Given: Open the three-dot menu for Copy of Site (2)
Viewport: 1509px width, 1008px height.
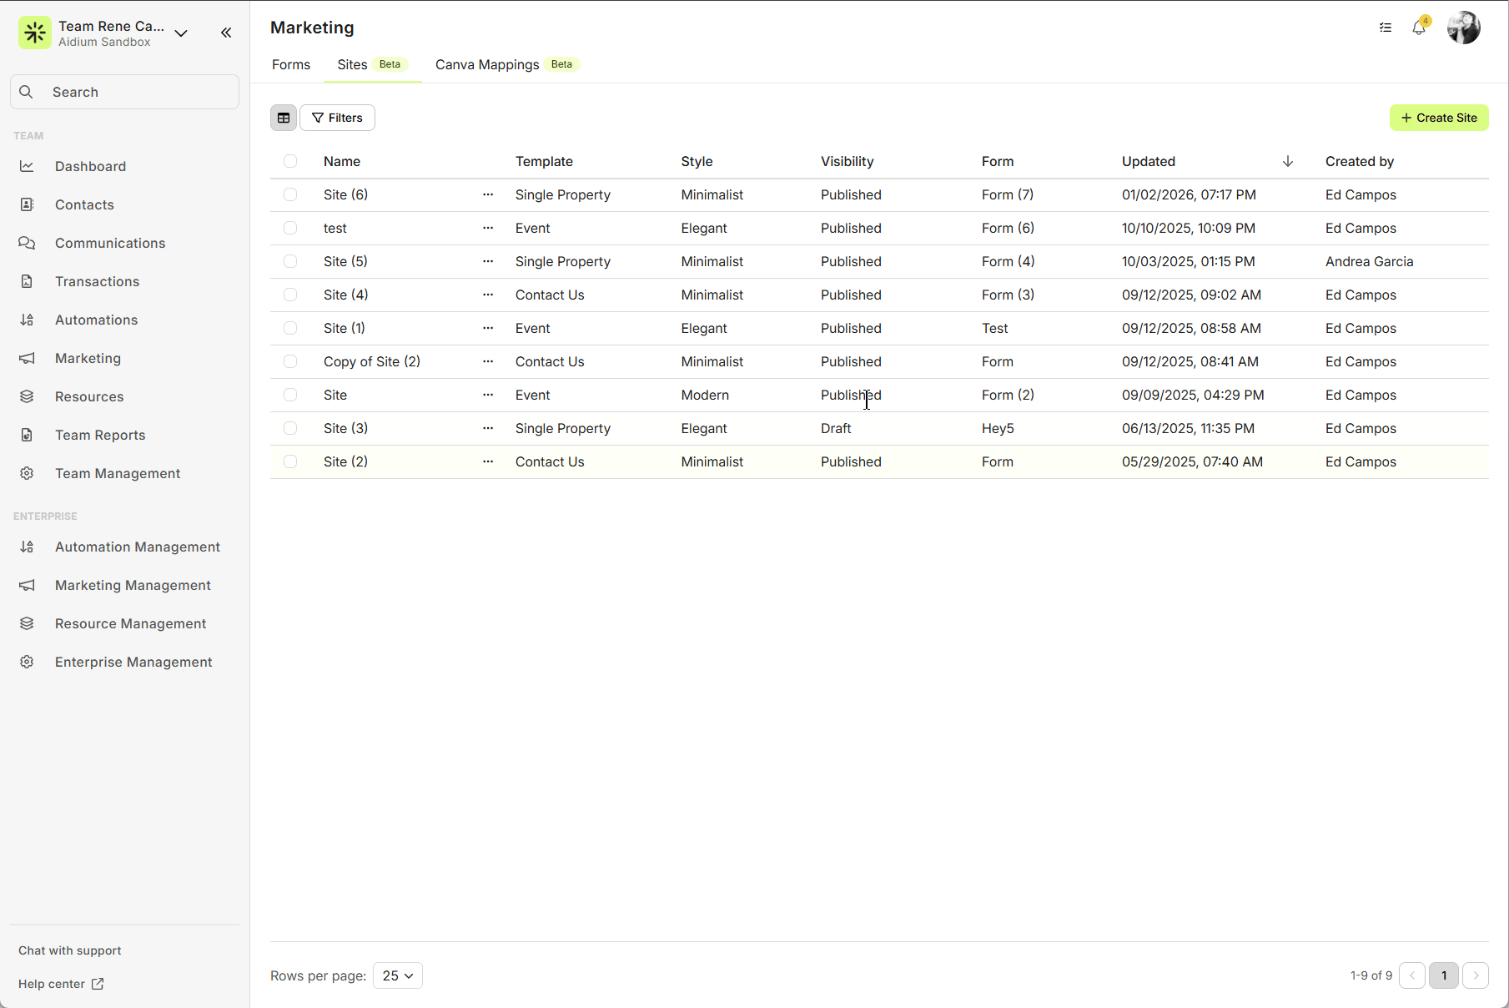Looking at the screenshot, I should tap(488, 361).
